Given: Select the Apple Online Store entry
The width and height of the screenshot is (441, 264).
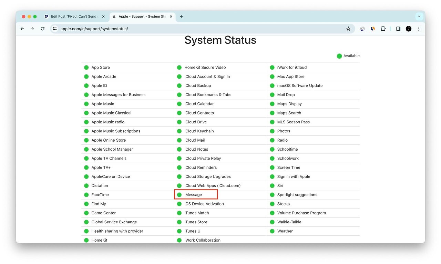Looking at the screenshot, I should pyautogui.click(x=127, y=140).
